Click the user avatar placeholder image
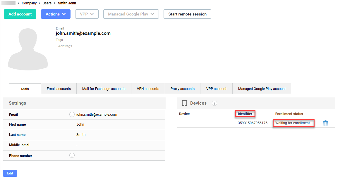The image size is (340, 180). [x=28, y=49]
